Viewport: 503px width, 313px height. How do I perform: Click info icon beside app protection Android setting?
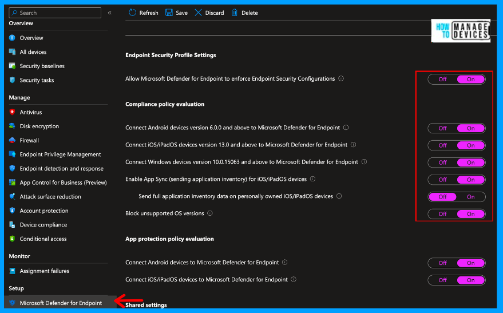(x=284, y=262)
